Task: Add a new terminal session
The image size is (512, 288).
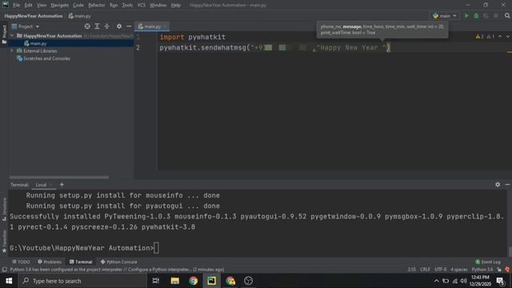Action: 62,185
